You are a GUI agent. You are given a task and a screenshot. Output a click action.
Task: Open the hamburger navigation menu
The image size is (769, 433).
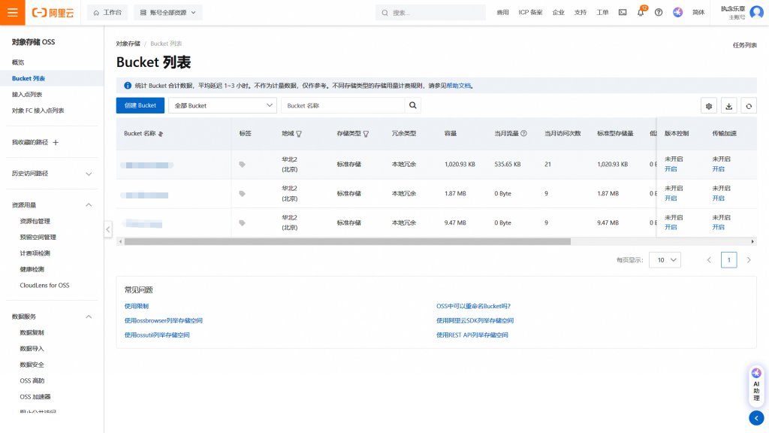(x=13, y=13)
